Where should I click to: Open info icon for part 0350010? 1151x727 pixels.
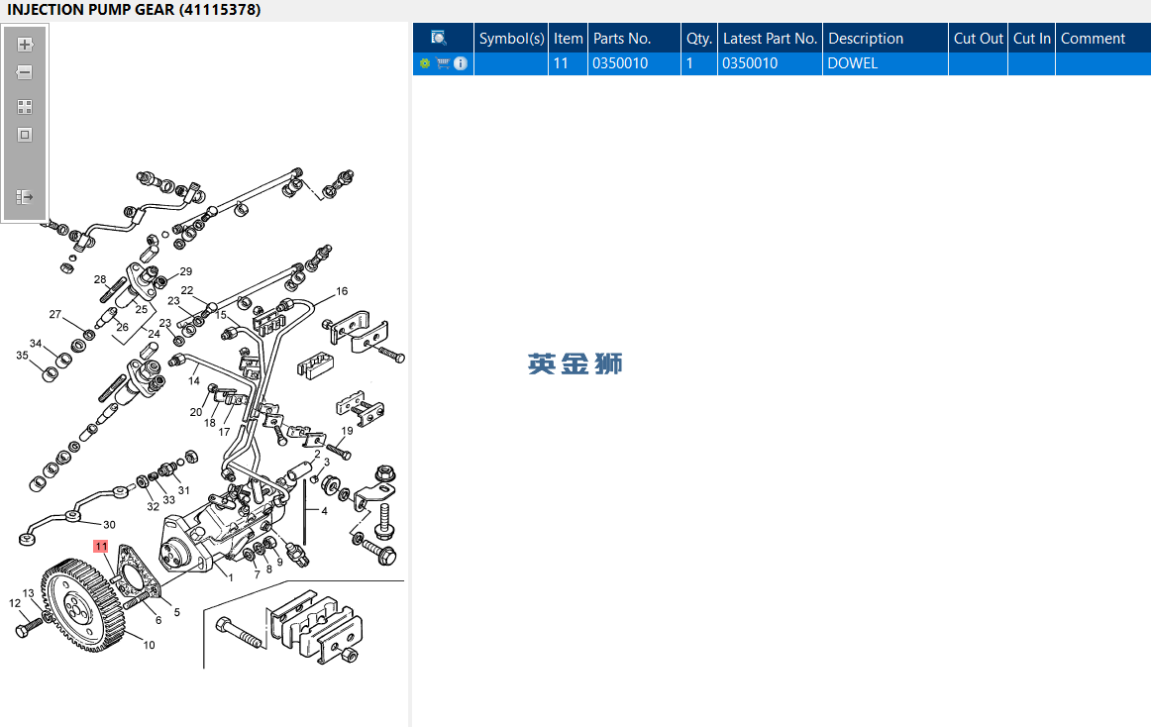461,64
